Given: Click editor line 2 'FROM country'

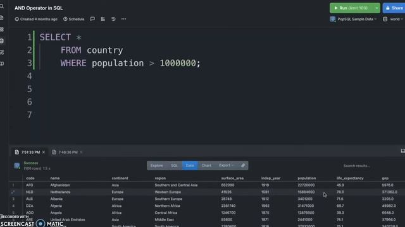Looking at the screenshot, I should pyautogui.click(x=92, y=50).
